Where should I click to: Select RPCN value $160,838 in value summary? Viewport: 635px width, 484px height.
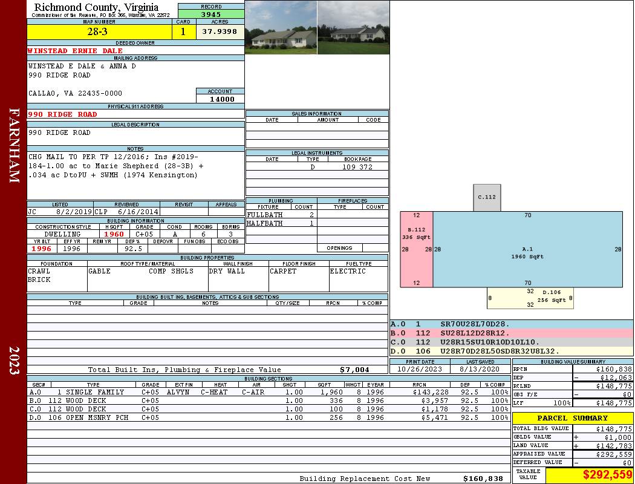[614, 369]
